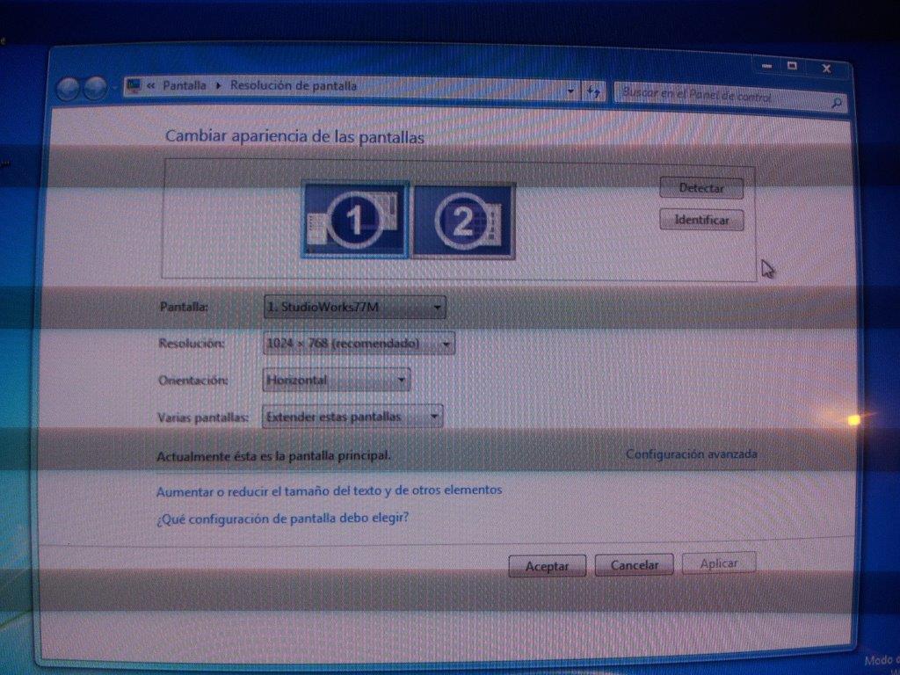Viewport: 900px width, 675px height.
Task: Open the Resolución dropdown showing 1024 × 768
Action: tap(359, 344)
